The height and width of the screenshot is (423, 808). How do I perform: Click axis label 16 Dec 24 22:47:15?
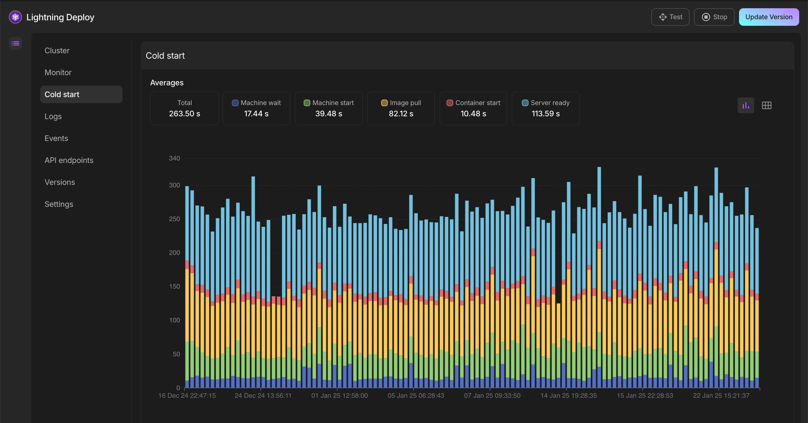click(187, 396)
